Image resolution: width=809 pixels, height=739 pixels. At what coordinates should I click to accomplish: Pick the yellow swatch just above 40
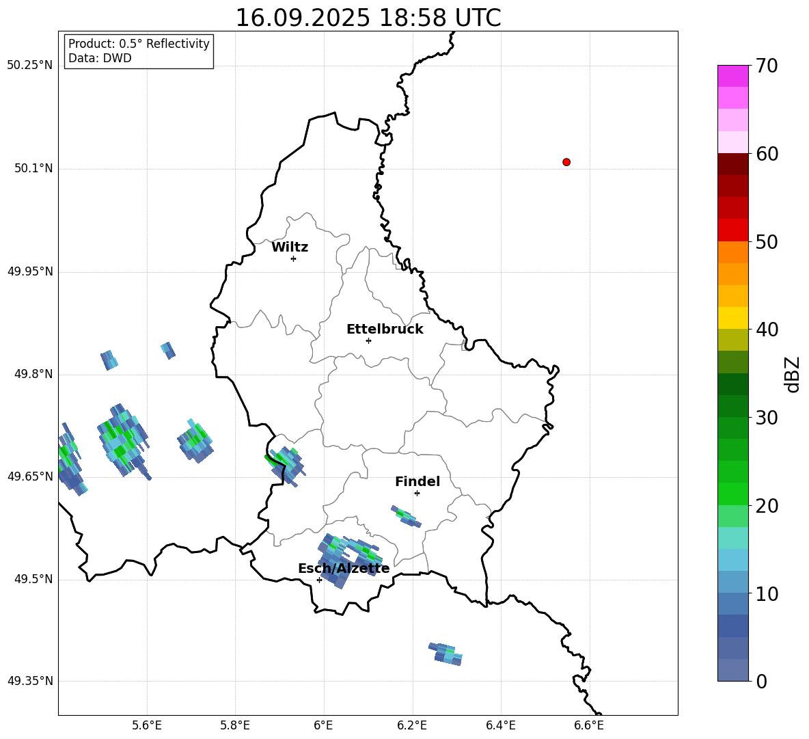[732, 318]
